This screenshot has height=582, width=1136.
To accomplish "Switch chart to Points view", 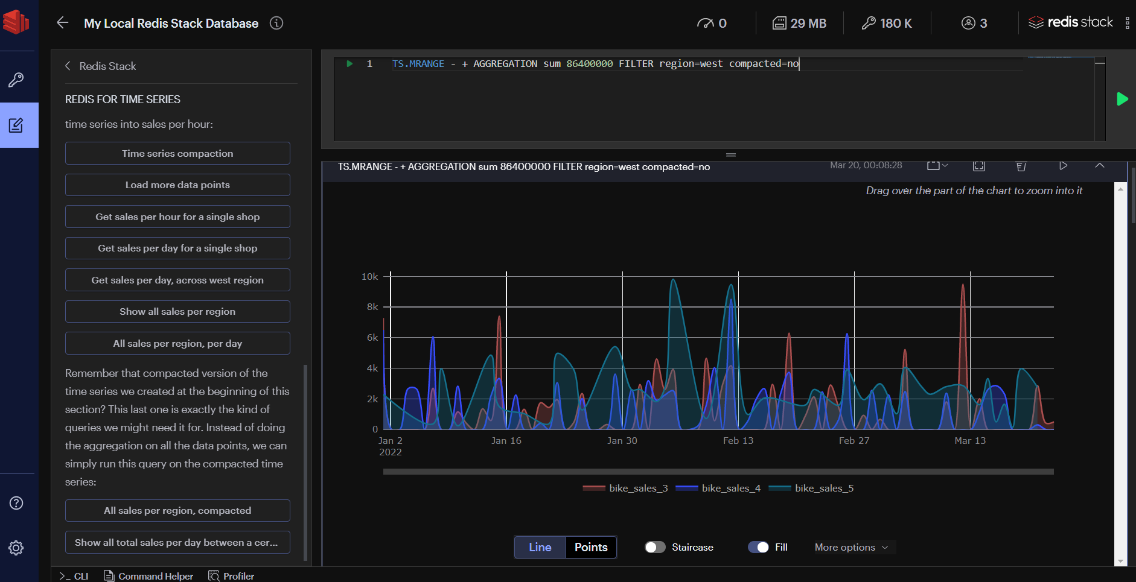I will tap(591, 547).
